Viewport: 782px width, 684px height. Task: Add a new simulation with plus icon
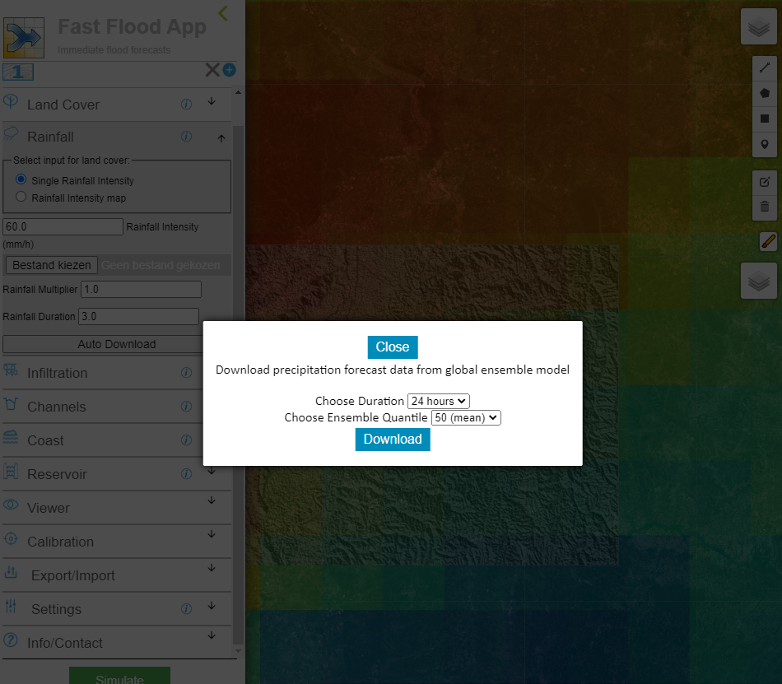coord(229,70)
